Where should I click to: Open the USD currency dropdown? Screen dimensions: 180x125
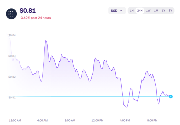tap(117, 11)
